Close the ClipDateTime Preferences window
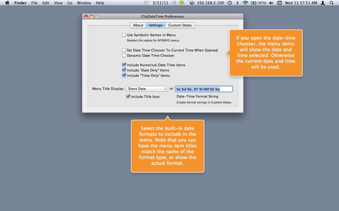 tap(86, 16)
